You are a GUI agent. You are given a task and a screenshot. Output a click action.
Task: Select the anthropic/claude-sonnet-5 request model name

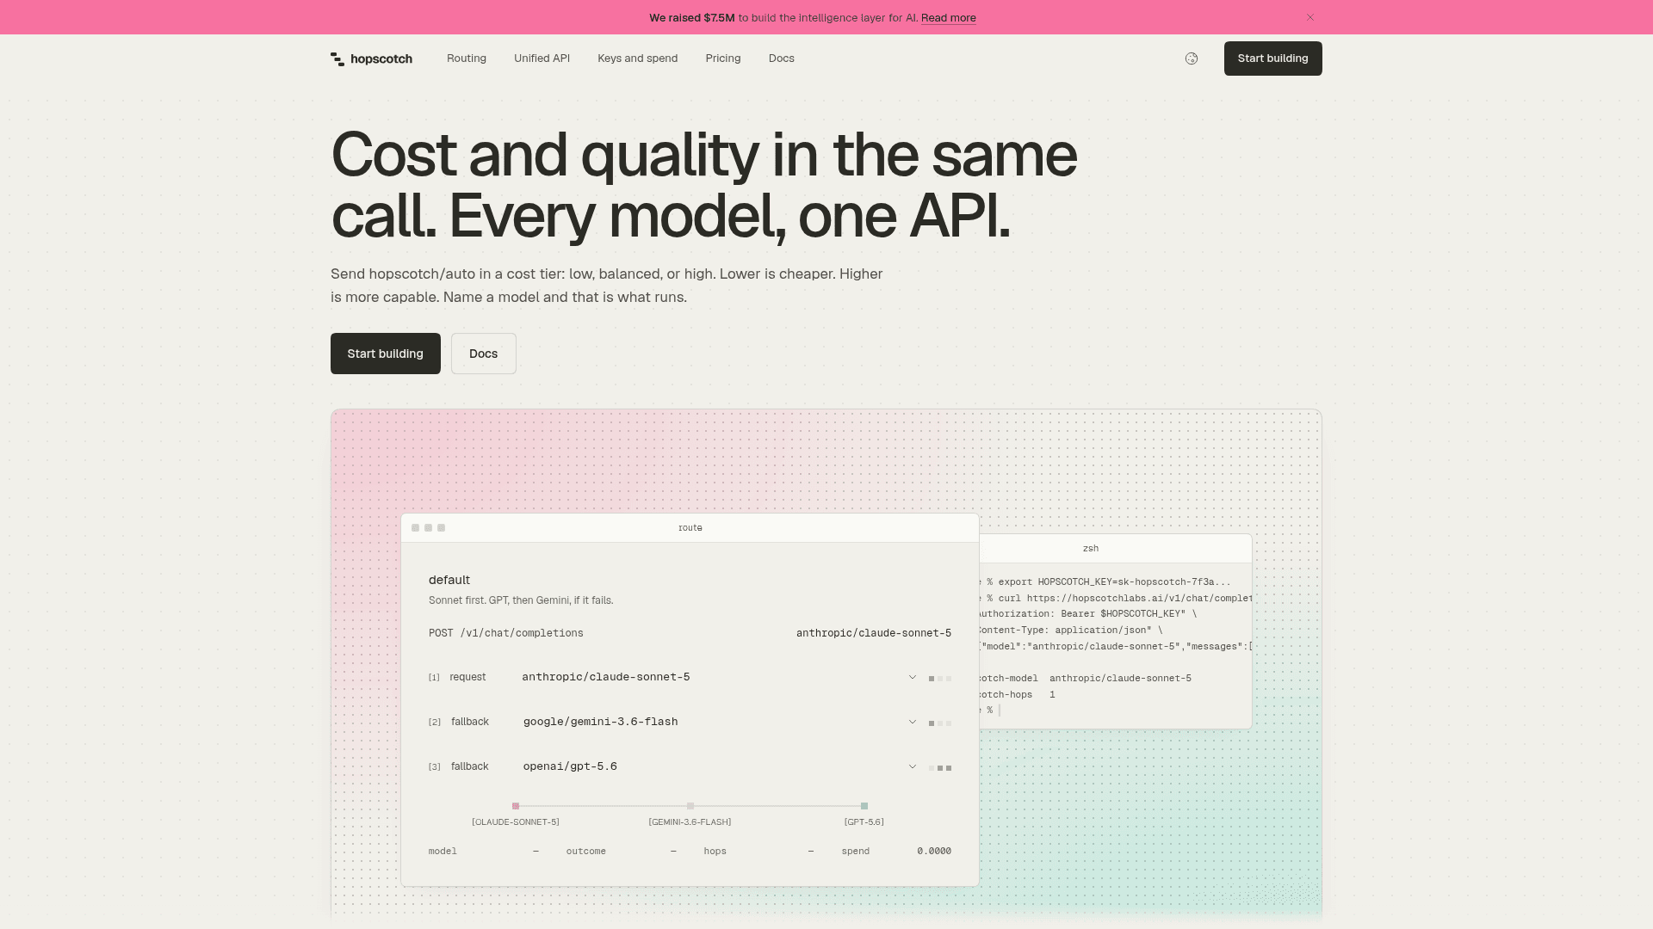(606, 677)
